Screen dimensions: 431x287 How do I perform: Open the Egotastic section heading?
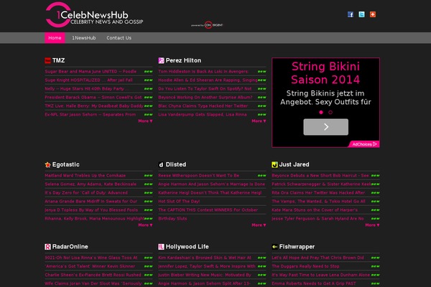65,164
